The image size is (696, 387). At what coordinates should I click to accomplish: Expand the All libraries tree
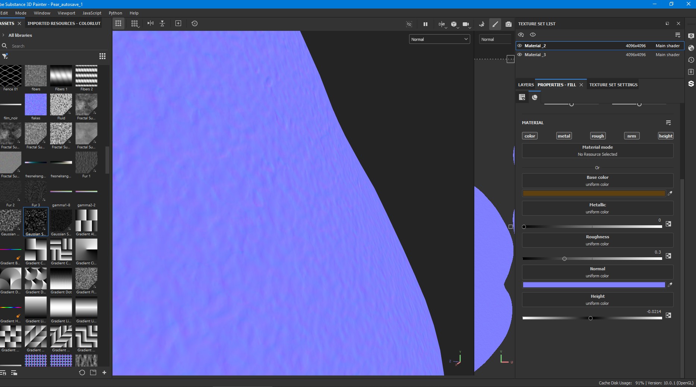pos(3,35)
